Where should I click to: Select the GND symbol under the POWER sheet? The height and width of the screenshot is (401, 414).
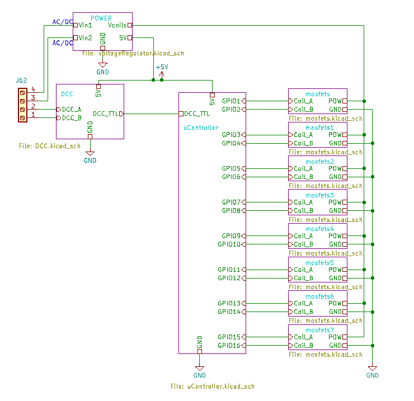pyautogui.click(x=103, y=68)
